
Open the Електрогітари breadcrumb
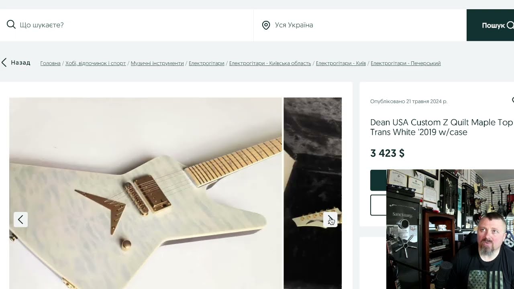pyautogui.click(x=206, y=63)
